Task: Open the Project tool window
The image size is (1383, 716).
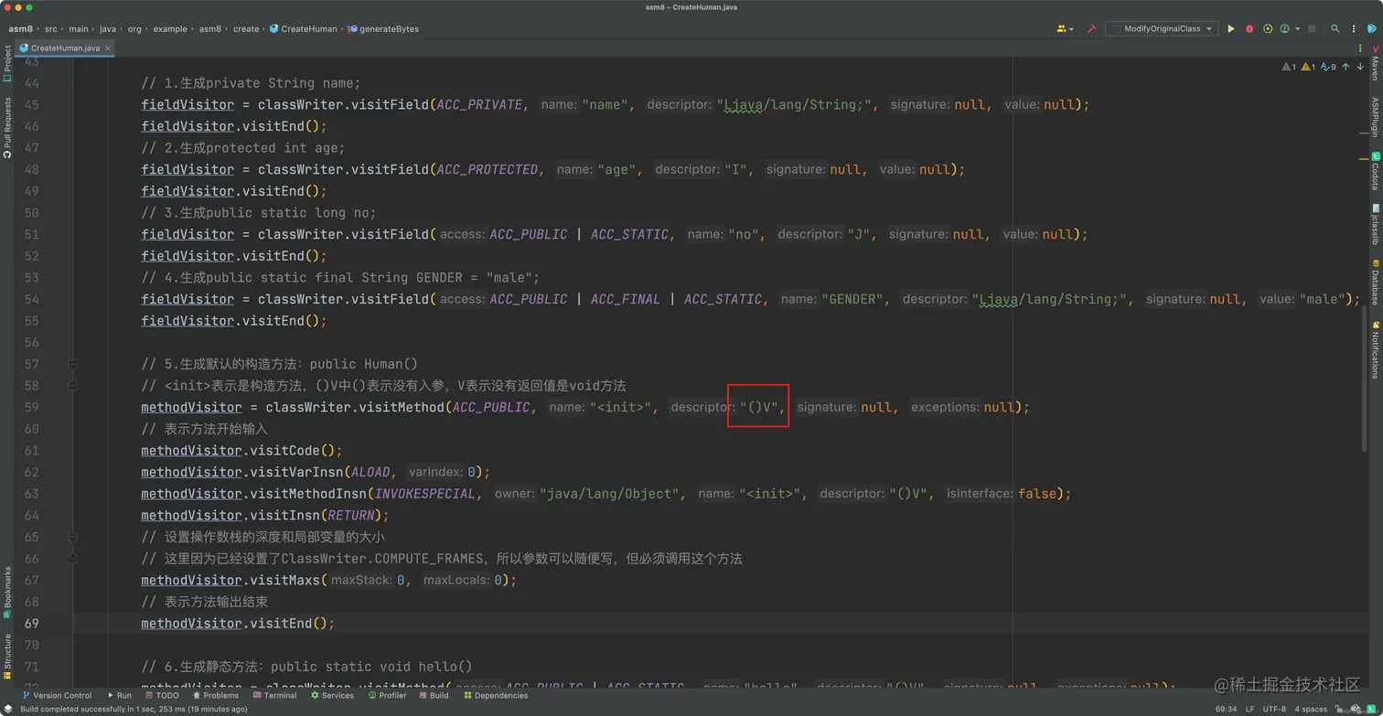Action: pos(7,64)
